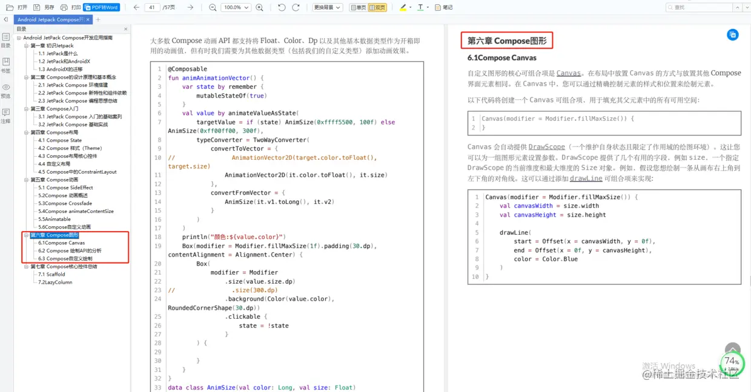
Task: Select 7.2LazyColumn entry
Action: coord(55,282)
